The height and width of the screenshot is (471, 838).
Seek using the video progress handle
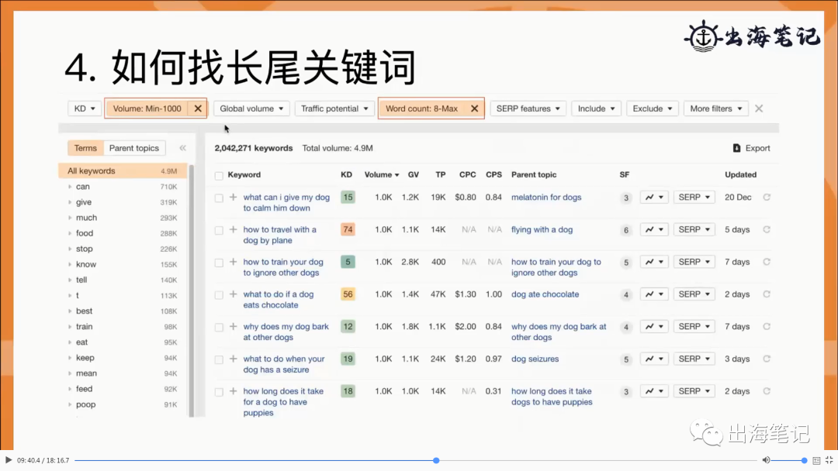coord(436,460)
